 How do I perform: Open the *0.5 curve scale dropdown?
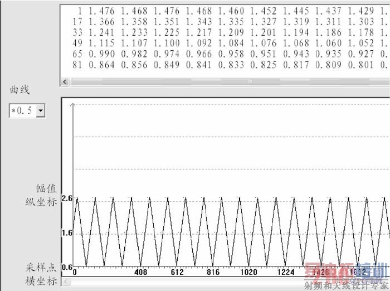pyautogui.click(x=41, y=111)
